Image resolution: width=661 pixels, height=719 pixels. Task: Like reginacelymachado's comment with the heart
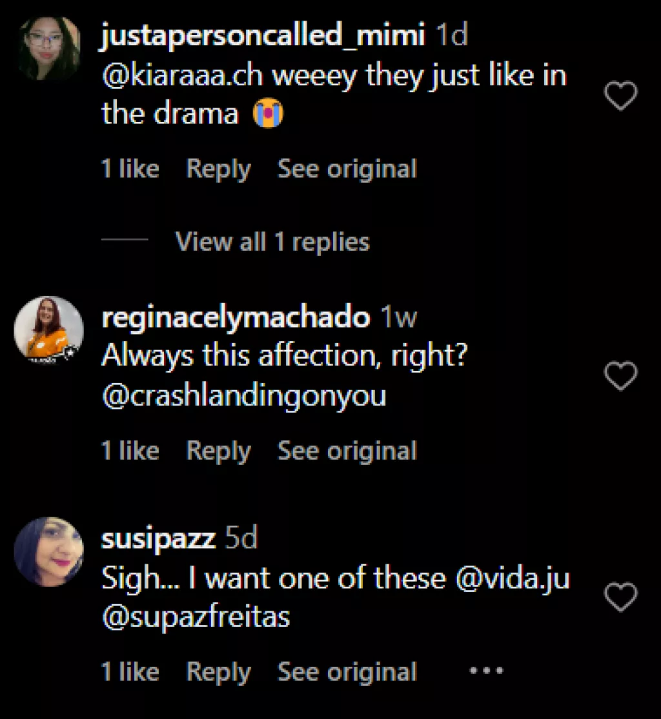click(x=620, y=375)
